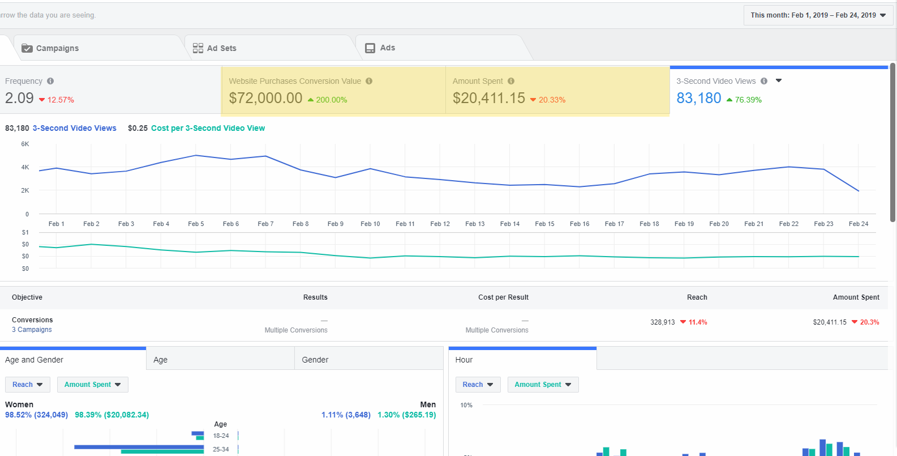Expand the 3-Second Video Views metric dropdown arrow

coord(779,80)
